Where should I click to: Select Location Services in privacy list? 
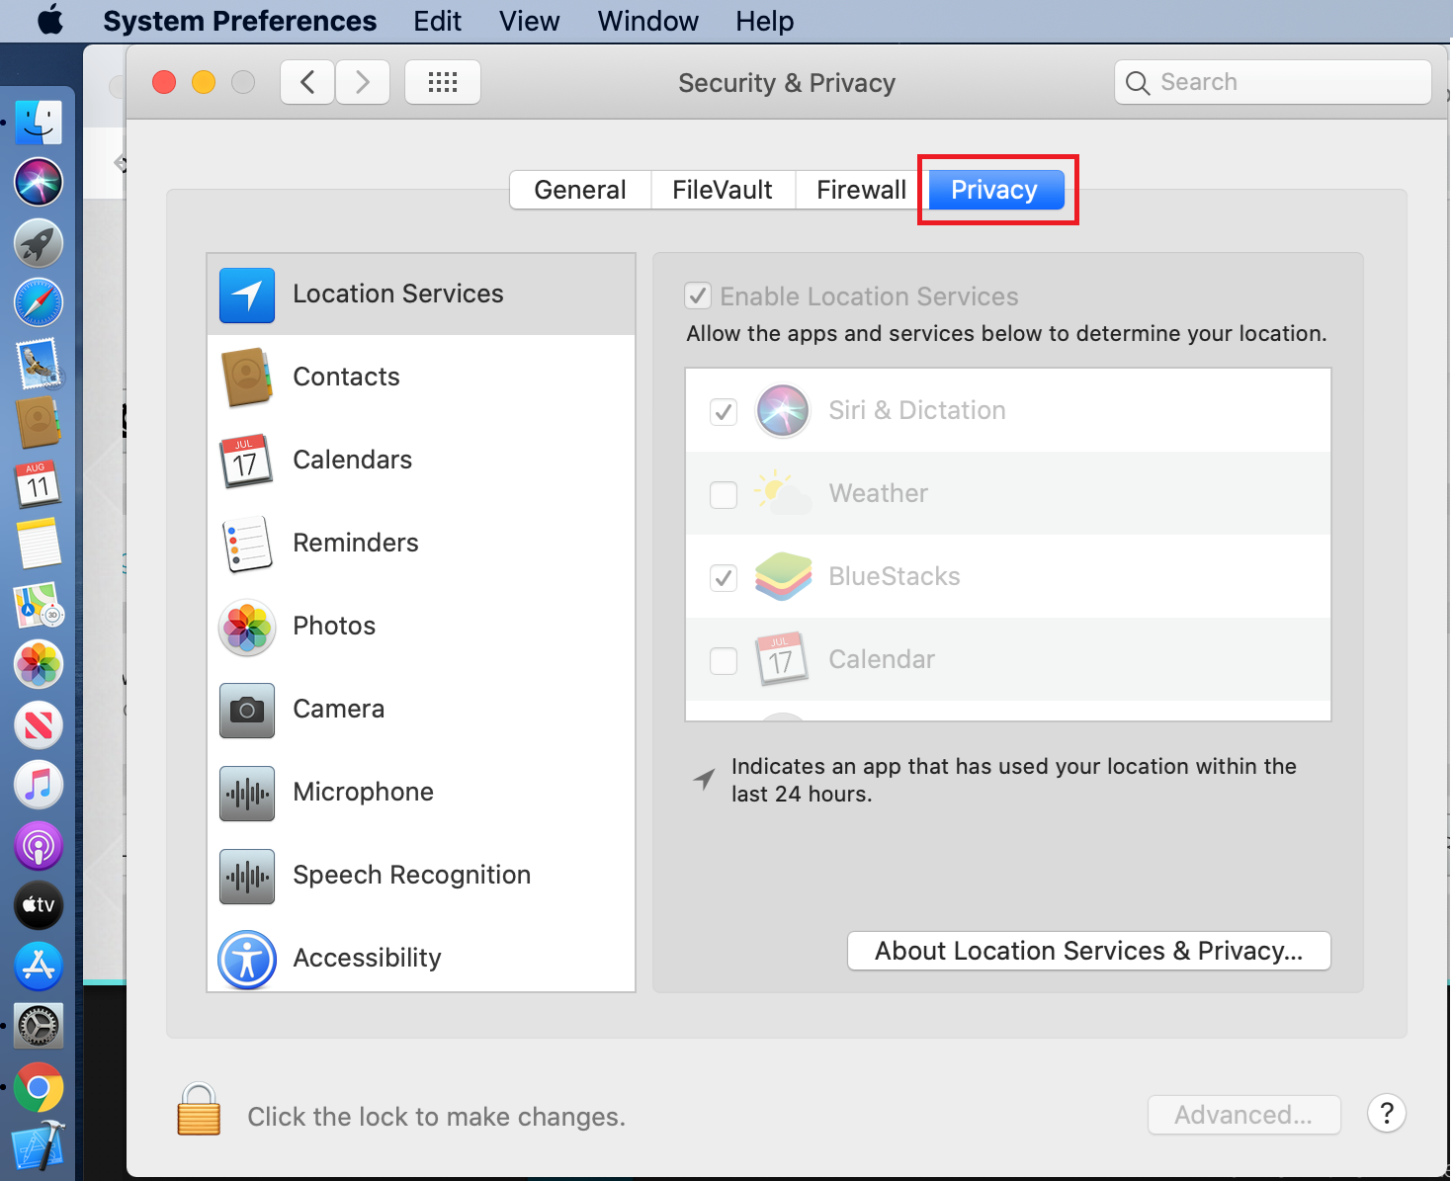click(x=421, y=295)
